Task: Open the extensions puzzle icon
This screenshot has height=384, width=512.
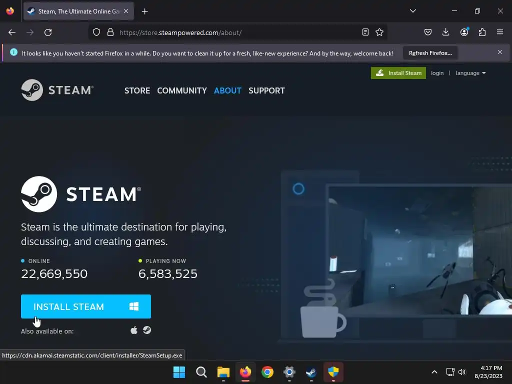Action: pyautogui.click(x=482, y=32)
